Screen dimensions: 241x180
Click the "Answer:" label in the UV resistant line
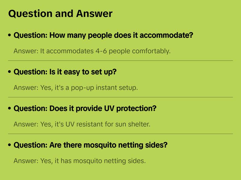[24, 124]
